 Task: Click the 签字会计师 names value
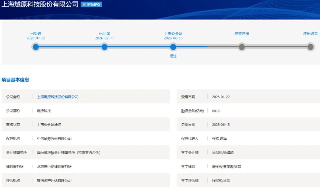point(223,152)
